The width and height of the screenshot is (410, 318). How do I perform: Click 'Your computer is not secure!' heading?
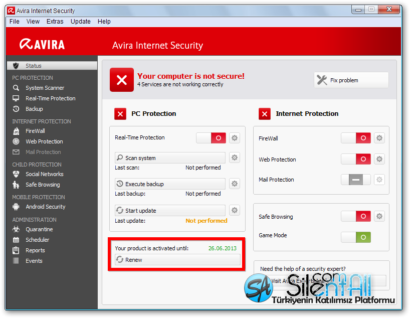point(191,76)
